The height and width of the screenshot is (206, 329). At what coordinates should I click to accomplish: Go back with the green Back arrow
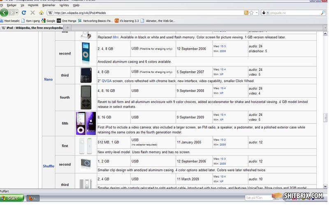coord(4,13)
